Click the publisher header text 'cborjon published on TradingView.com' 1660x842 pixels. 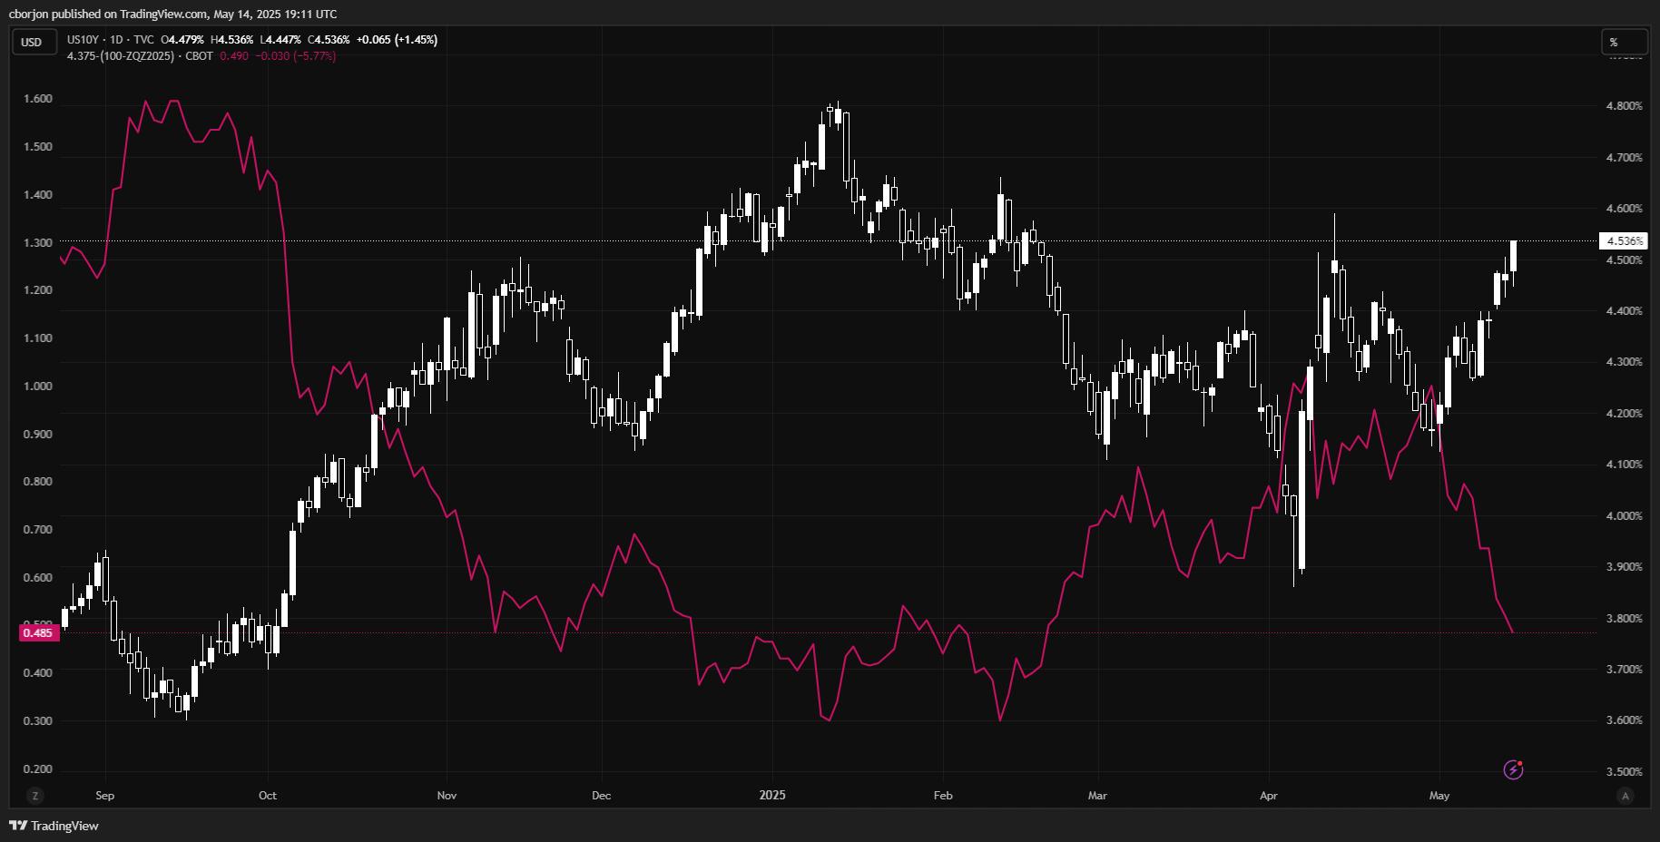tap(109, 15)
